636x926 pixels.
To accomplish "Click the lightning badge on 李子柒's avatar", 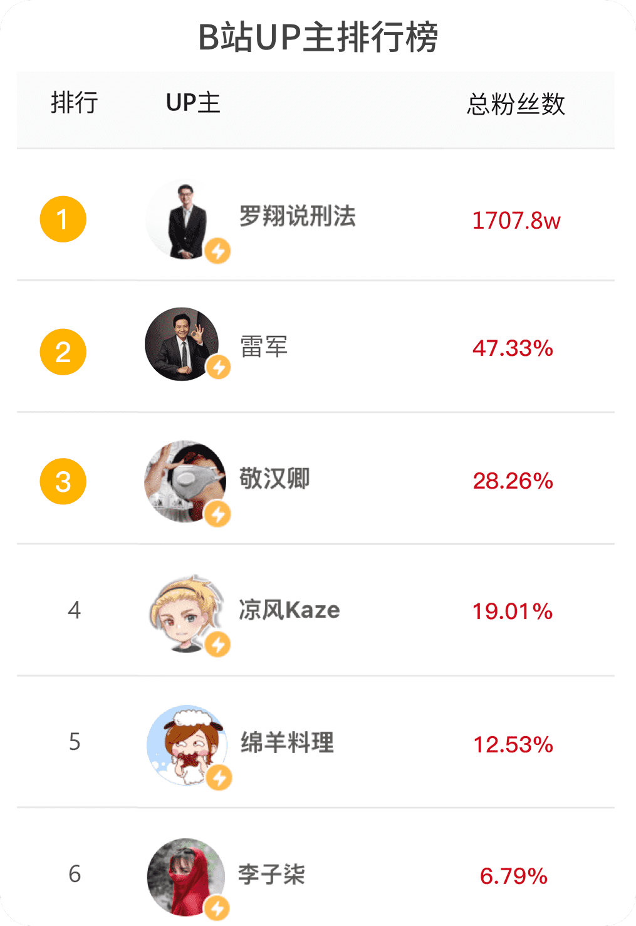I will click(217, 907).
